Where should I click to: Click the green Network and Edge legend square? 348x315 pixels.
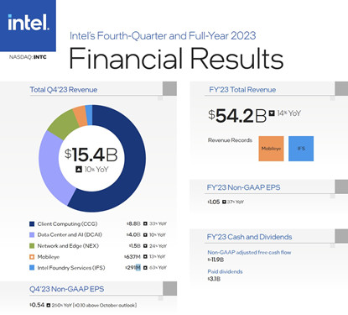point(32,246)
